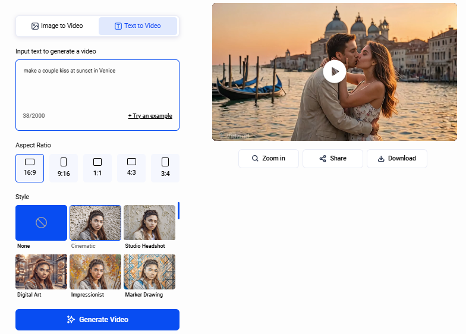Play the generated Venice video
The width and height of the screenshot is (466, 334).
[x=335, y=72]
